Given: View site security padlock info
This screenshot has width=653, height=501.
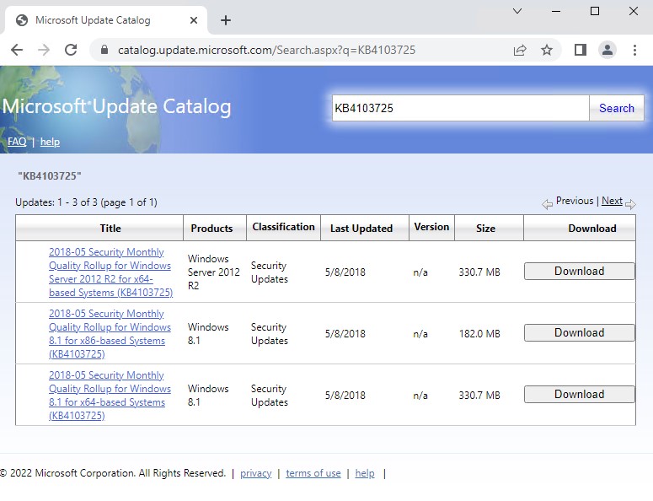Looking at the screenshot, I should (x=104, y=50).
